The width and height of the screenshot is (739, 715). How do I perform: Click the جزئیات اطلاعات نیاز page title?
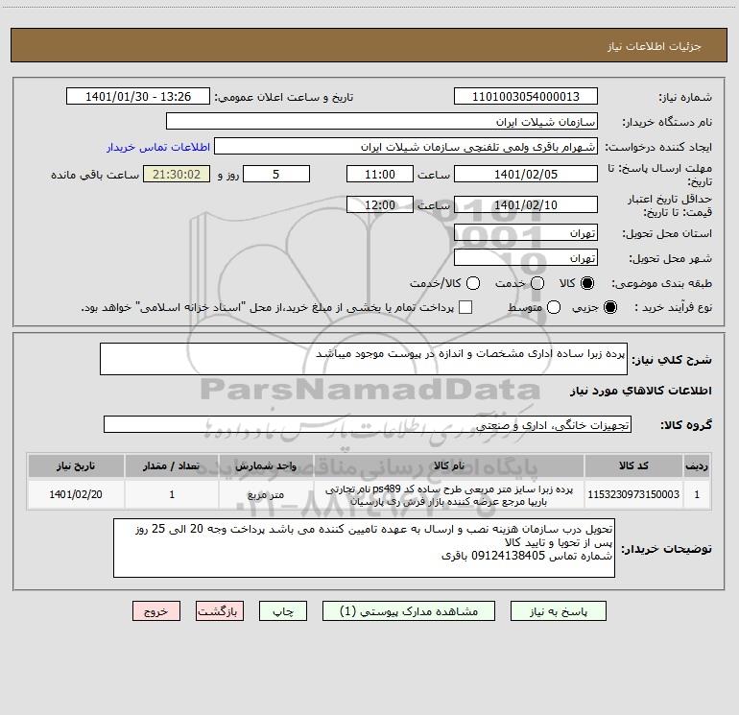point(654,46)
